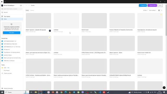Image resolution: width=167 pixels, height=94 pixels.
Task: Open favorite Pro верстка
Action: (7, 50)
